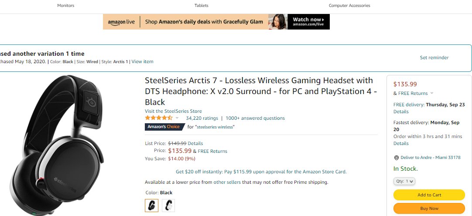This screenshot has height=216, width=472.
Task: Click the Amazon Live banner logo
Action: (x=121, y=22)
